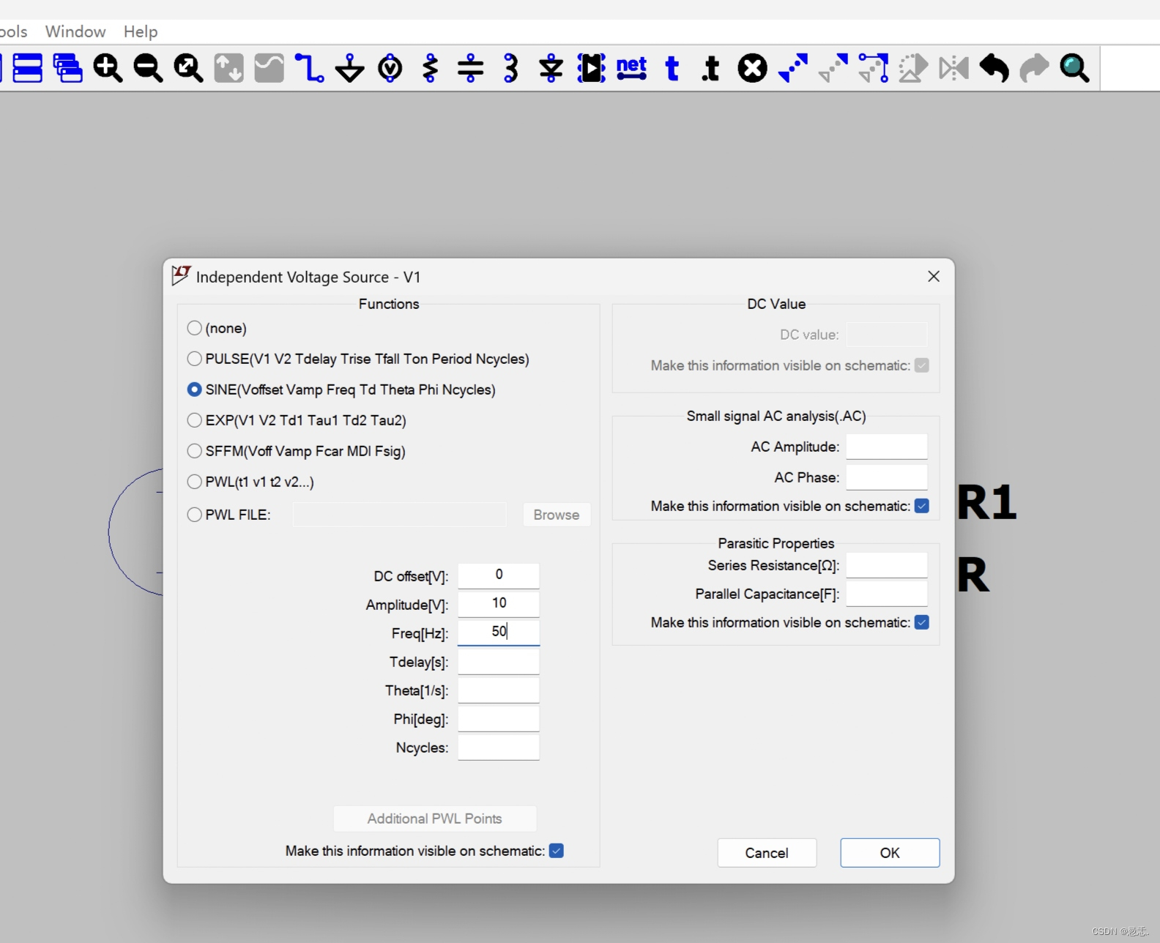Open the Window menu

point(75,31)
